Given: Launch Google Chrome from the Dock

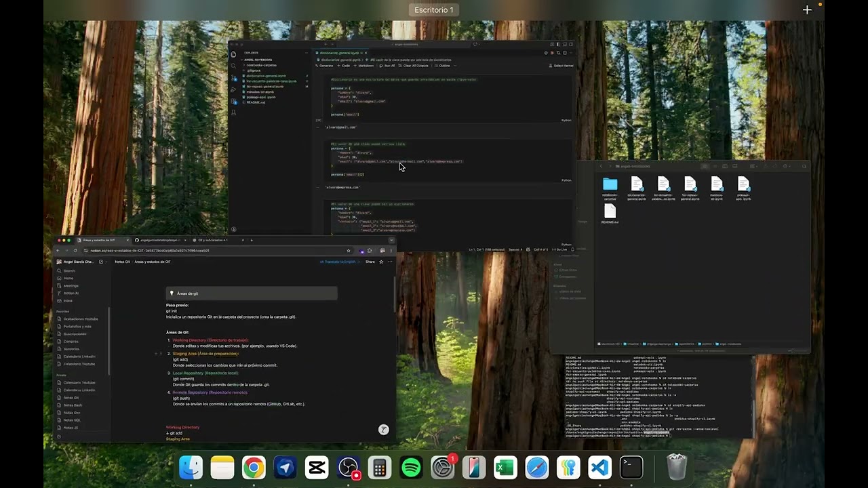Looking at the screenshot, I should click(254, 468).
